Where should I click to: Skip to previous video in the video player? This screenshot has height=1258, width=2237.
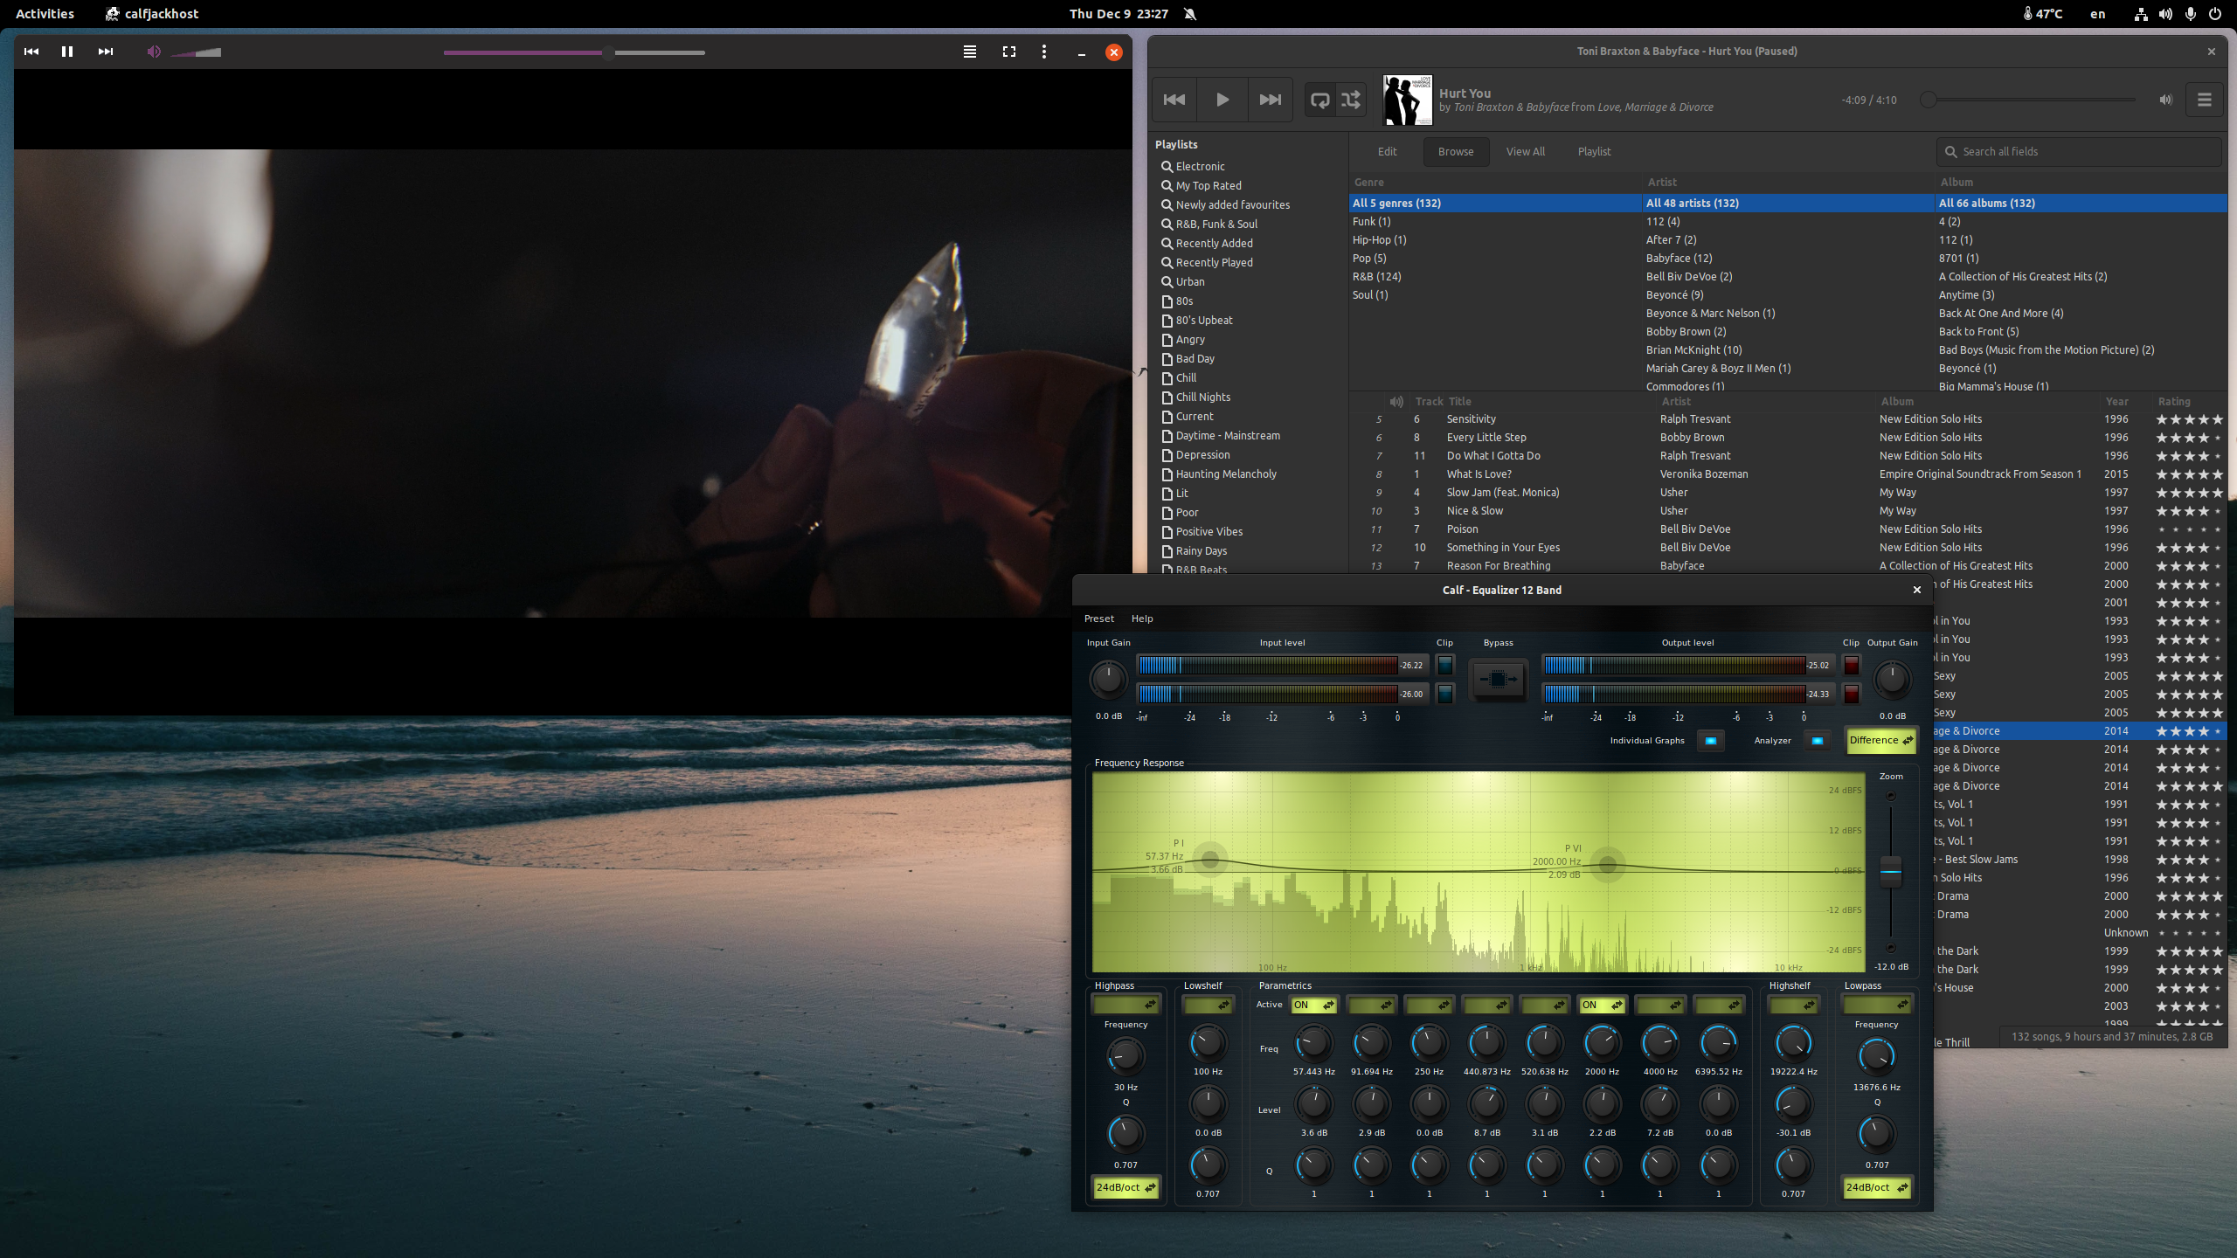click(31, 52)
